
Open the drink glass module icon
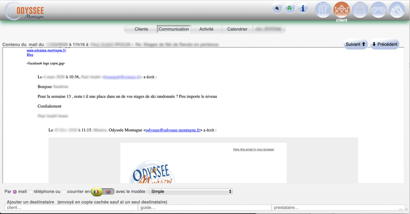tap(323, 10)
